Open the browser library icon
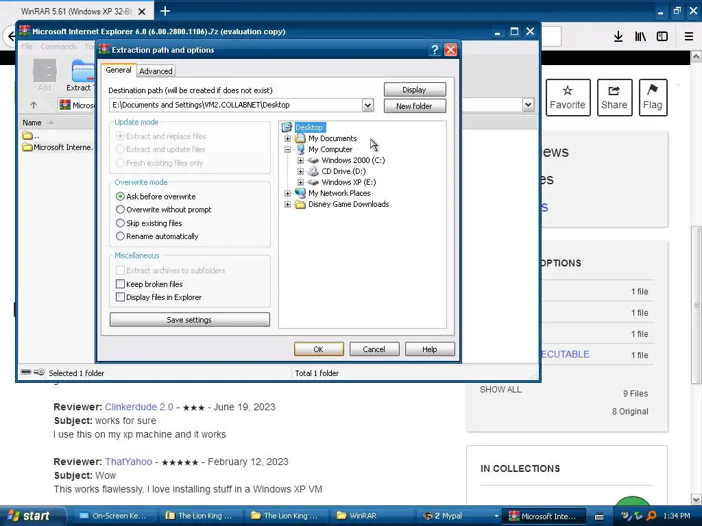This screenshot has height=526, width=702. point(640,37)
